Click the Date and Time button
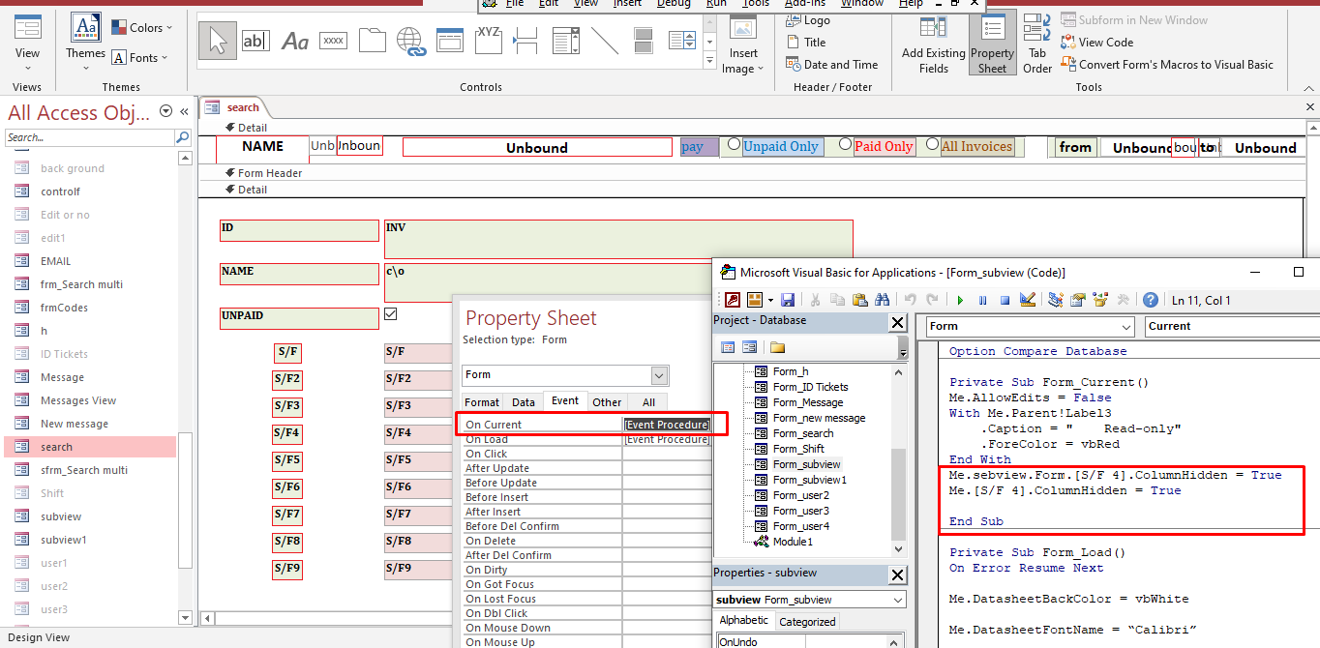Viewport: 1320px width, 648px height. coord(830,65)
